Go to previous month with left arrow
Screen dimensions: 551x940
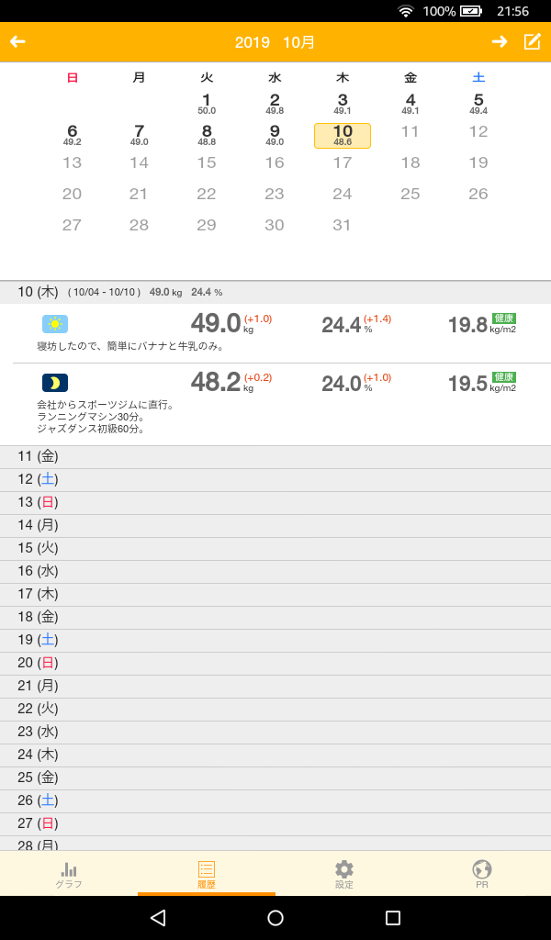(18, 42)
